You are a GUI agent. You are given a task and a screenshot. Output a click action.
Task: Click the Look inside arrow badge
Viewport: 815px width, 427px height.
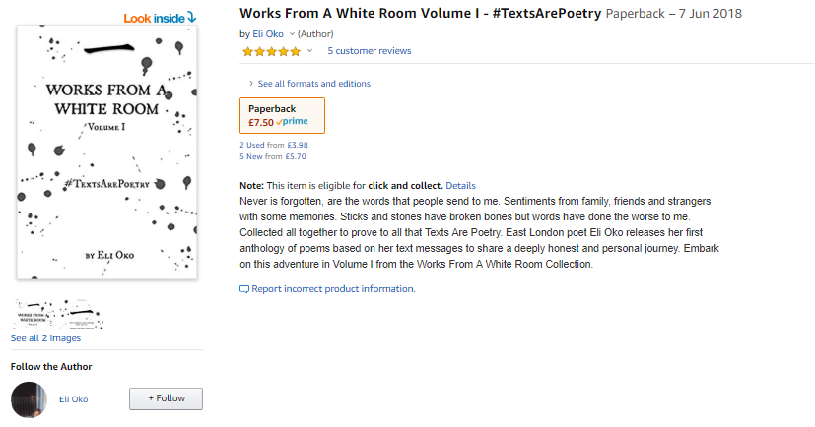[160, 17]
